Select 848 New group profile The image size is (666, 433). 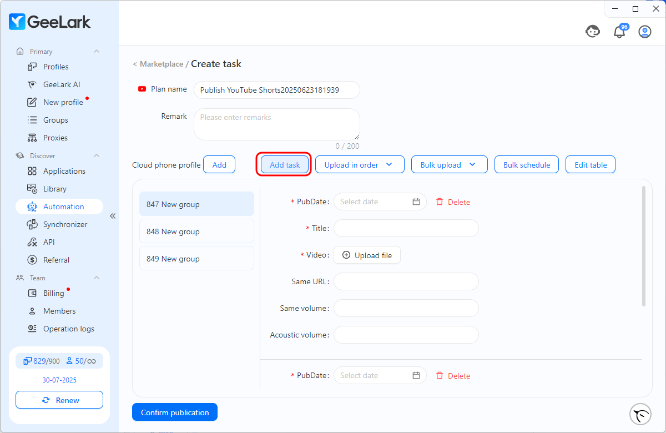pos(196,231)
